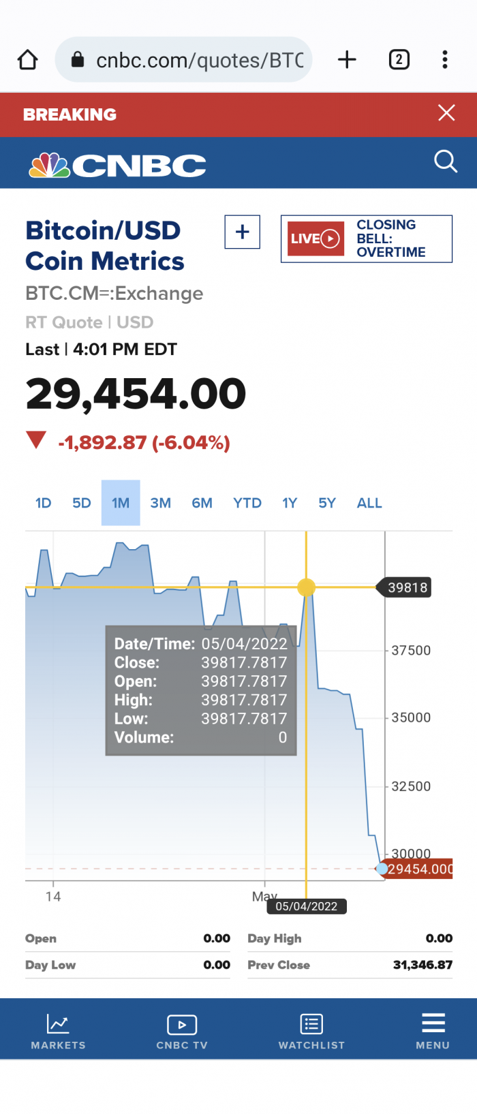Screen dimensions: 477x1114
Task: Add Bitcoin/USD to watchlist with plus button
Action: [243, 232]
